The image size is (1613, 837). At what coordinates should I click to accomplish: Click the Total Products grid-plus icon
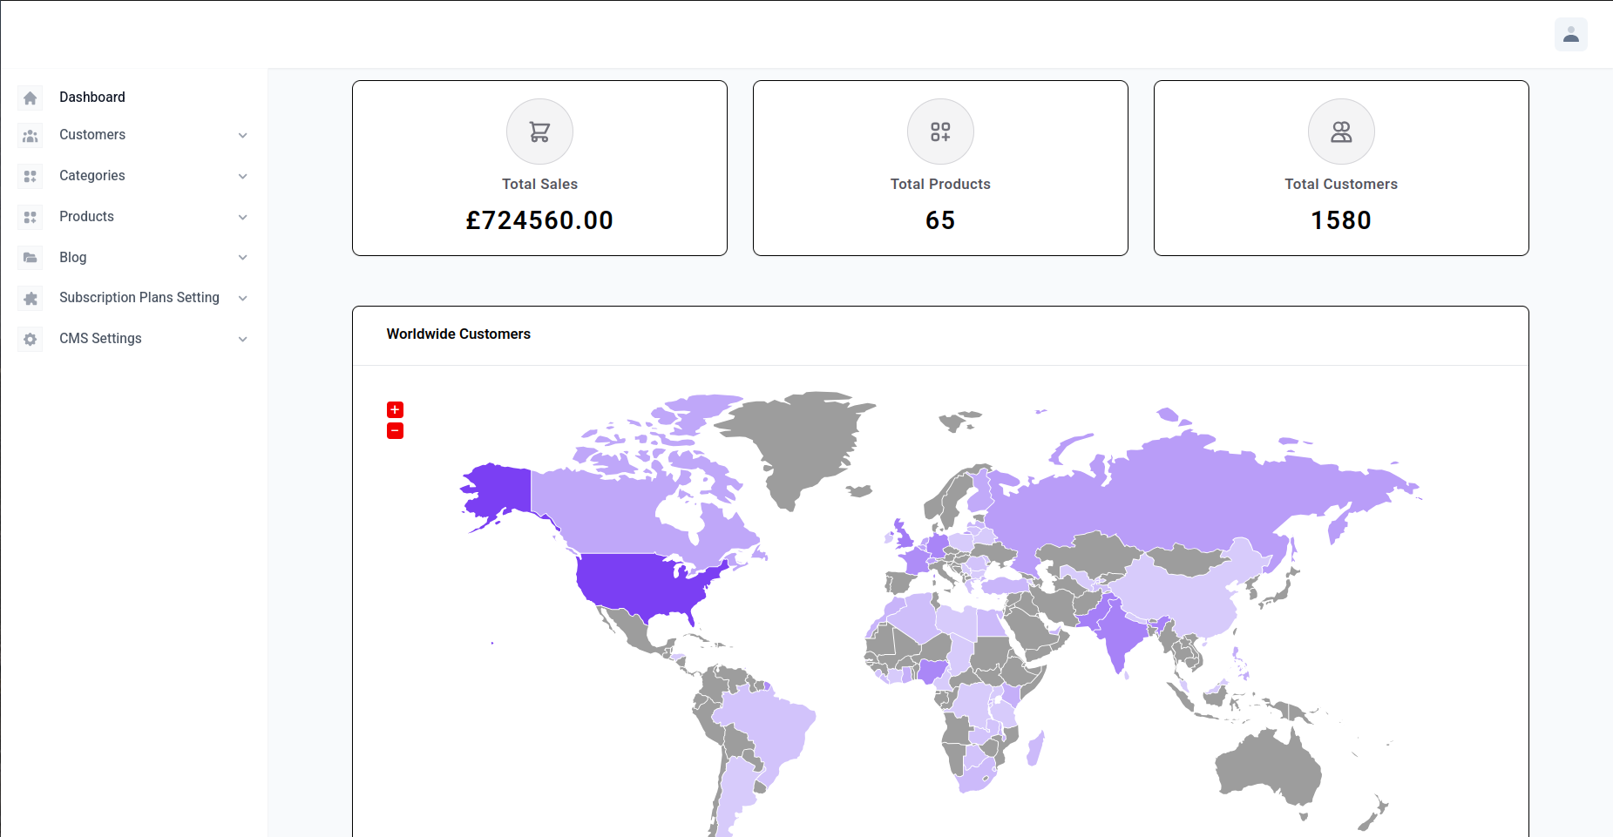940,132
